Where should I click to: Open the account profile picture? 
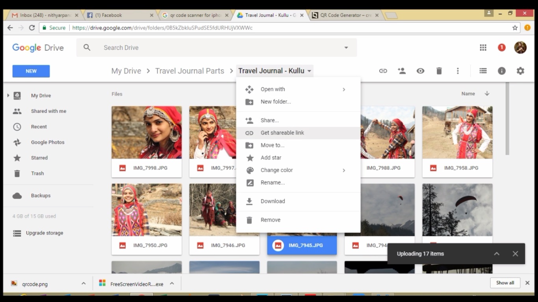(x=520, y=48)
